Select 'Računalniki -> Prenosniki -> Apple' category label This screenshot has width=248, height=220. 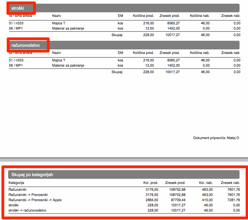point(35,200)
